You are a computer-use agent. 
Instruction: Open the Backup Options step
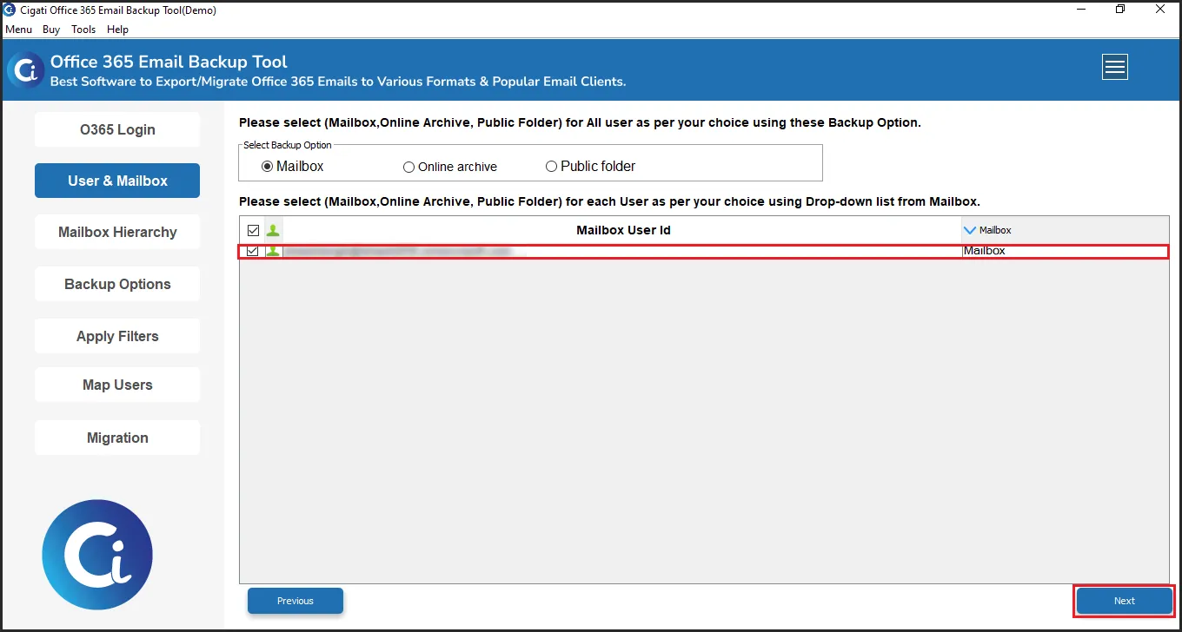117,284
